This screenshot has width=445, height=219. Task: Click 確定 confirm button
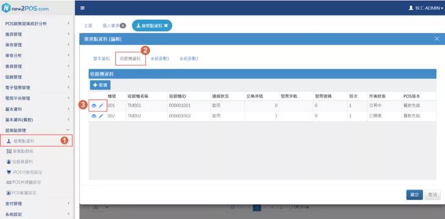tap(414, 195)
